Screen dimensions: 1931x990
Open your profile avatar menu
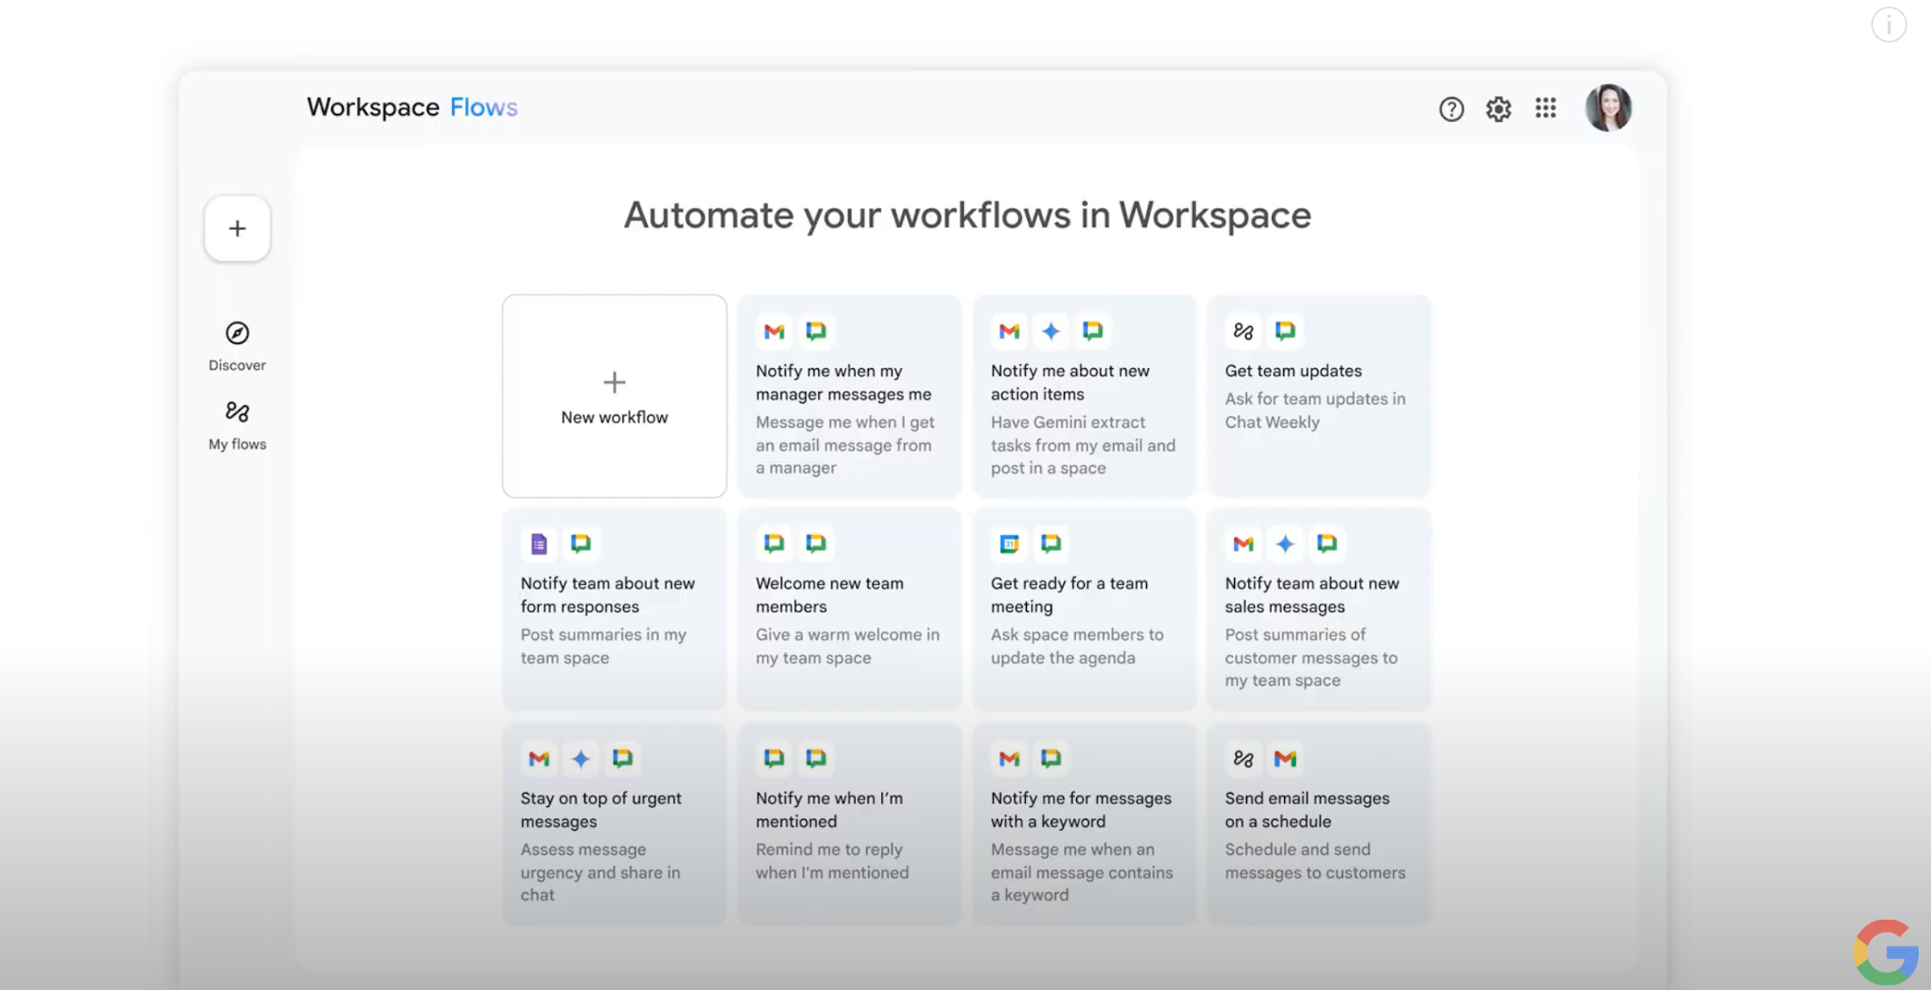(1609, 108)
